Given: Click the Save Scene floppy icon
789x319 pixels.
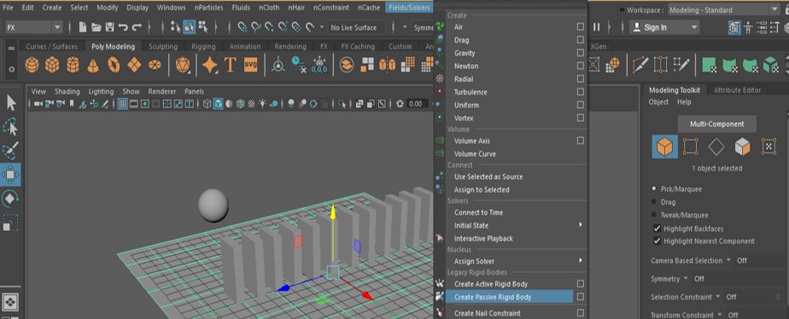Looking at the screenshot, I should pos(109,27).
